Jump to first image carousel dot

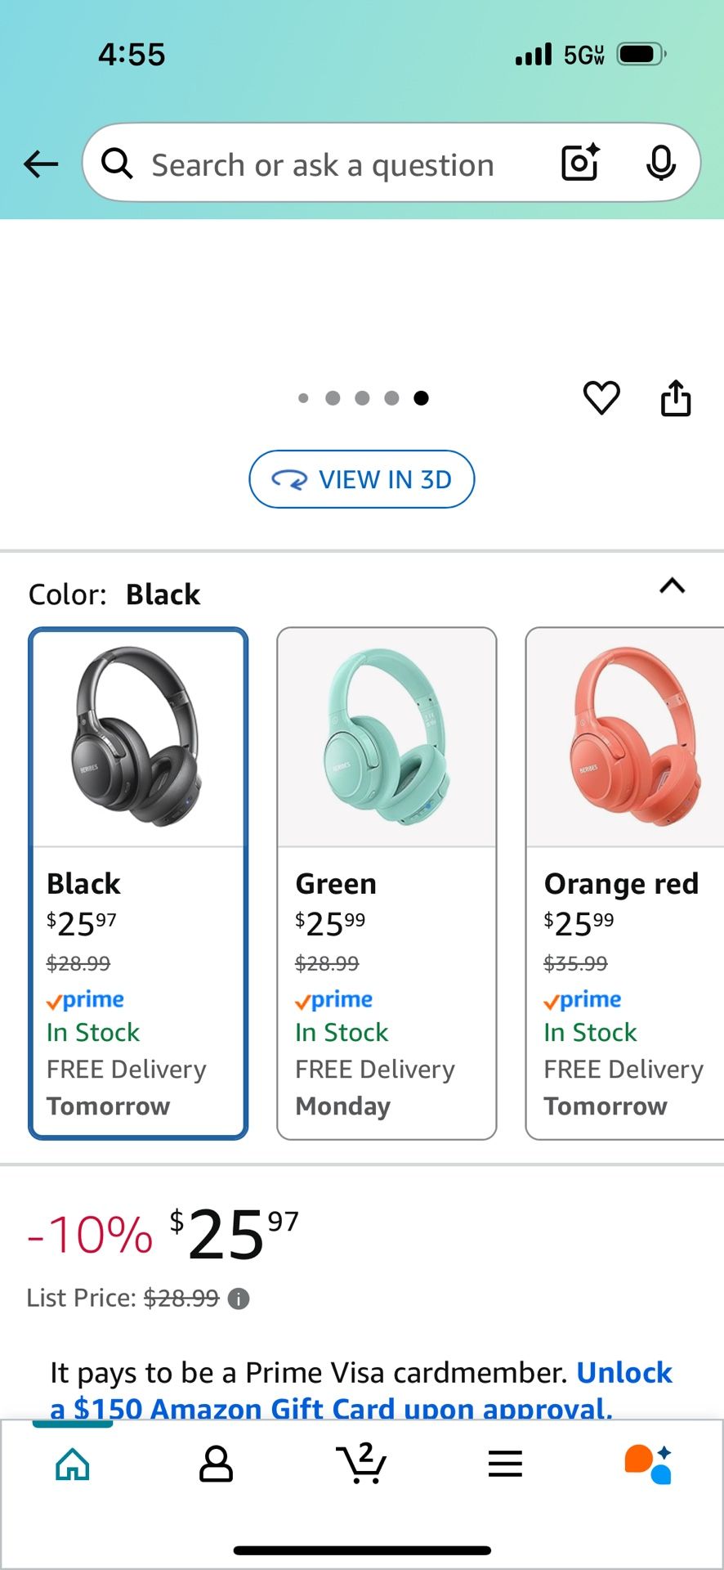[303, 398]
